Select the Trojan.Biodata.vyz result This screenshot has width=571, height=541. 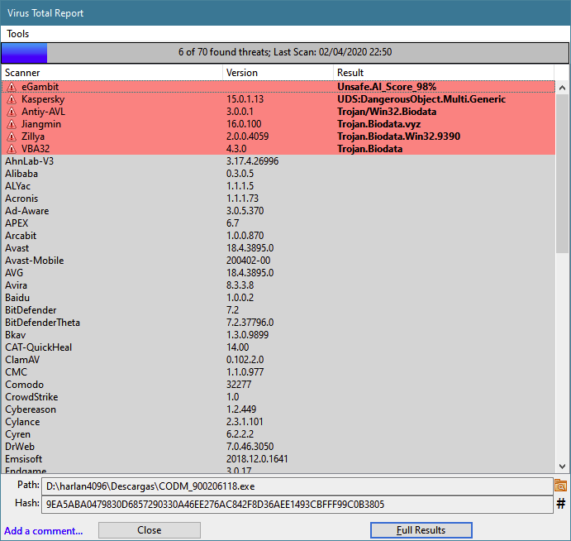378,124
